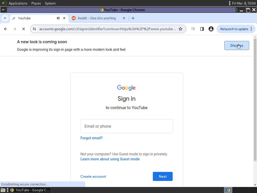
Task: Stop loading the page with the X button
Action: (x=24, y=29)
